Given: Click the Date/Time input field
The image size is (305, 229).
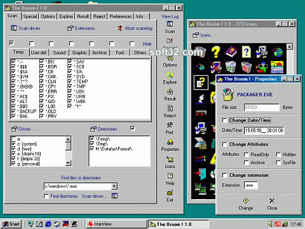Looking at the screenshot, I should pos(264,130).
